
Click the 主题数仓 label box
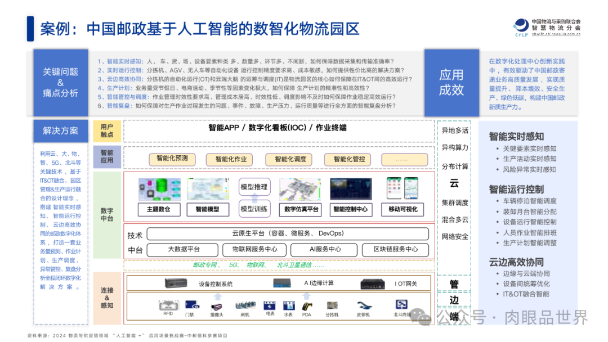click(159, 210)
